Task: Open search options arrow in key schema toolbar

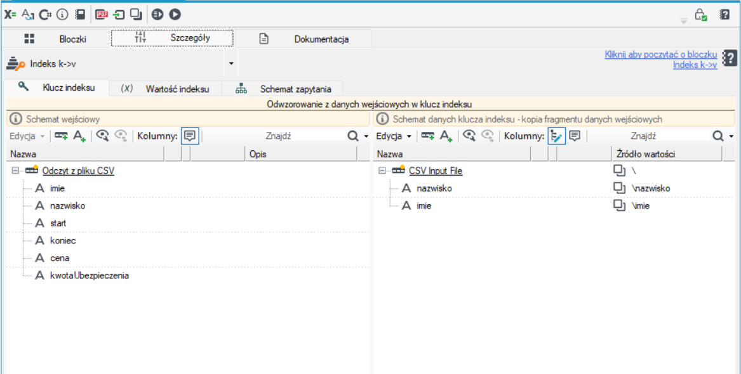Action: point(731,137)
